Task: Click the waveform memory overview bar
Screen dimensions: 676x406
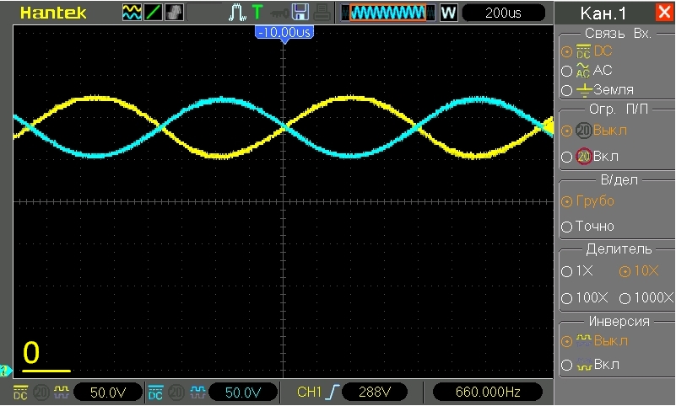Action: coord(387,13)
